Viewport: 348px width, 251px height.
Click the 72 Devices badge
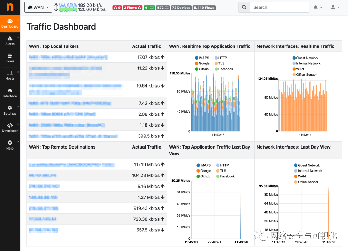[181, 8]
